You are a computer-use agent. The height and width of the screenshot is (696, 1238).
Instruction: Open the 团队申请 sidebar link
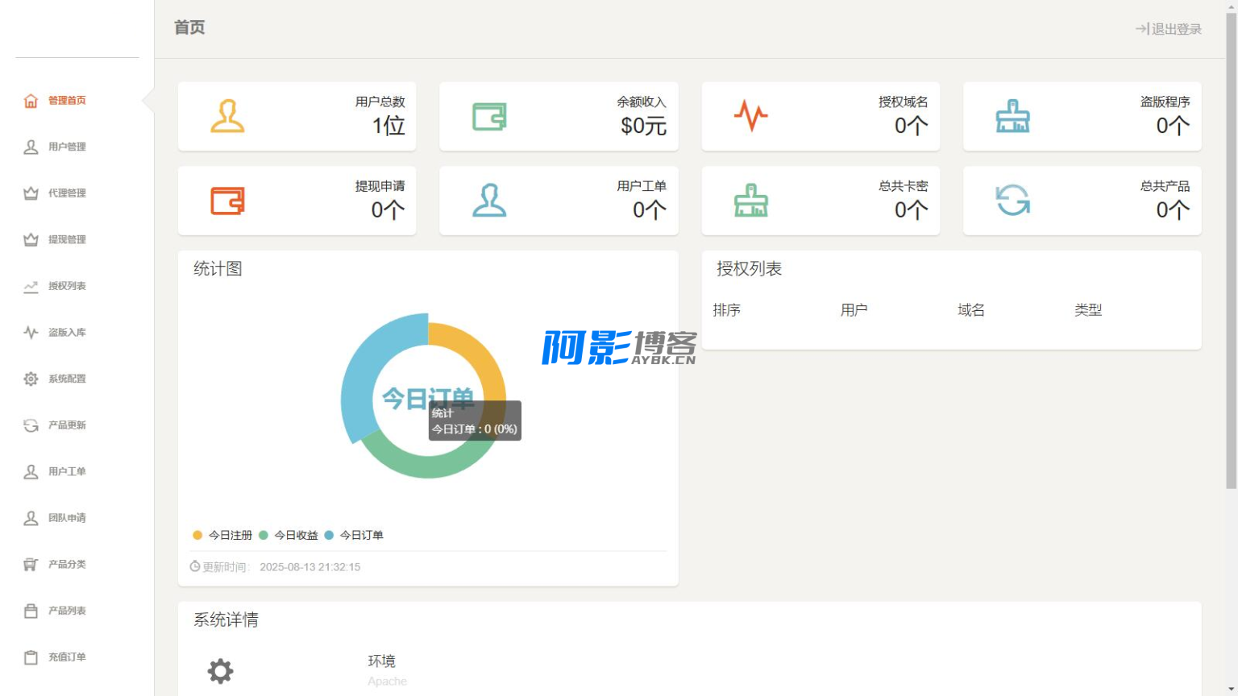tap(66, 518)
